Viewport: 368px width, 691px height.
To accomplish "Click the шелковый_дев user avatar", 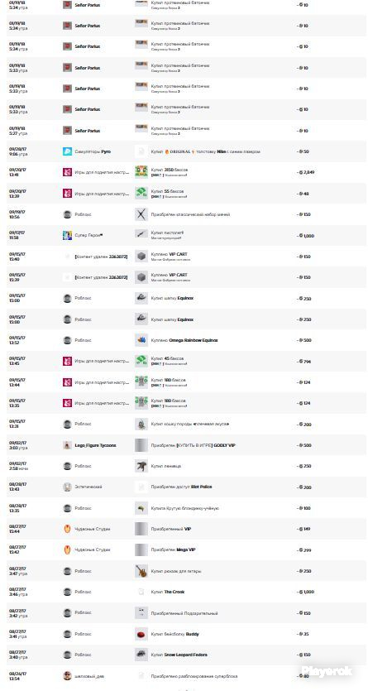I will click(67, 675).
